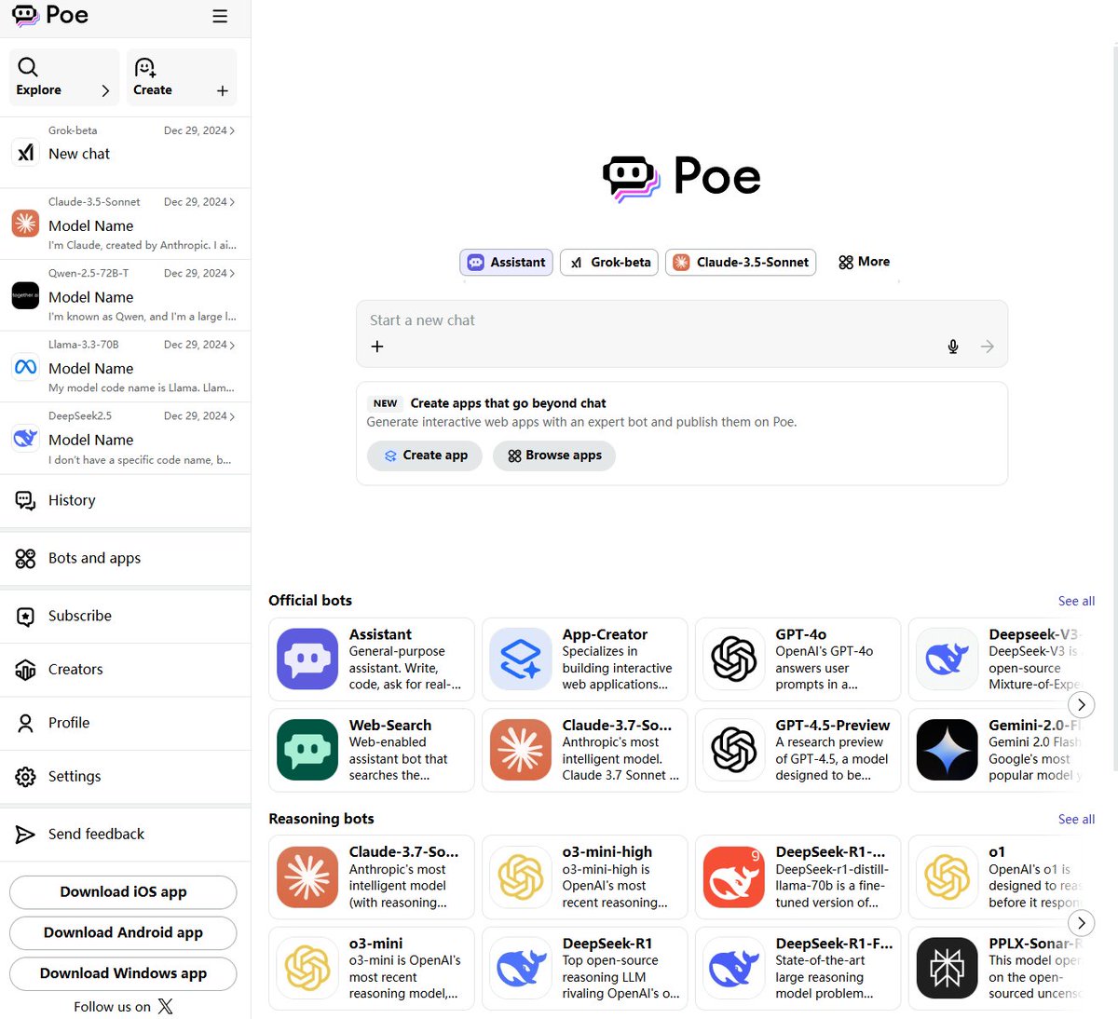
Task: Open the History menu item
Action: coord(126,500)
